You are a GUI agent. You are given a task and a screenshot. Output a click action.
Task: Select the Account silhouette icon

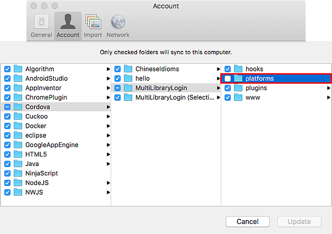pyautogui.click(x=68, y=23)
